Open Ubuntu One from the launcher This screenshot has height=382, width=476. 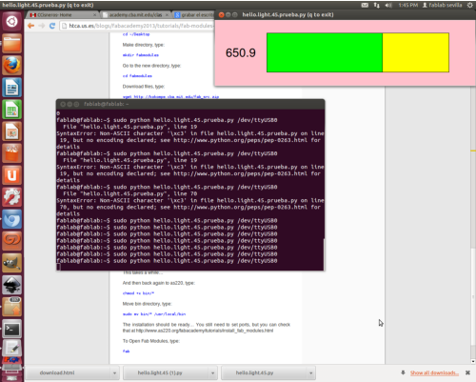tap(11, 175)
